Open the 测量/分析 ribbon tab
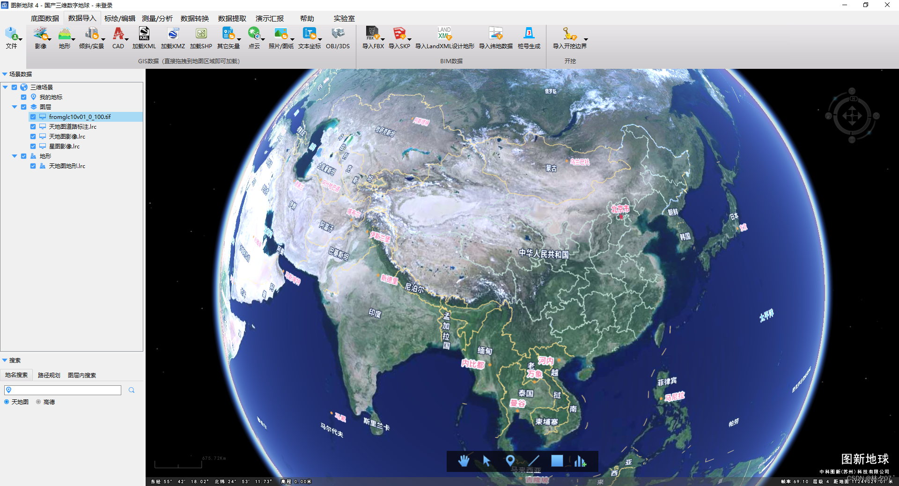Image resolution: width=899 pixels, height=486 pixels. (x=157, y=18)
